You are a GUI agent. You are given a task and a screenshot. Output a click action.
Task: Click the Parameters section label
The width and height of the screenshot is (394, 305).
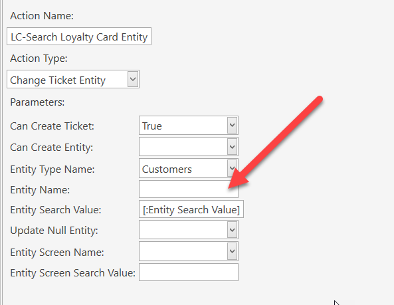pos(37,102)
